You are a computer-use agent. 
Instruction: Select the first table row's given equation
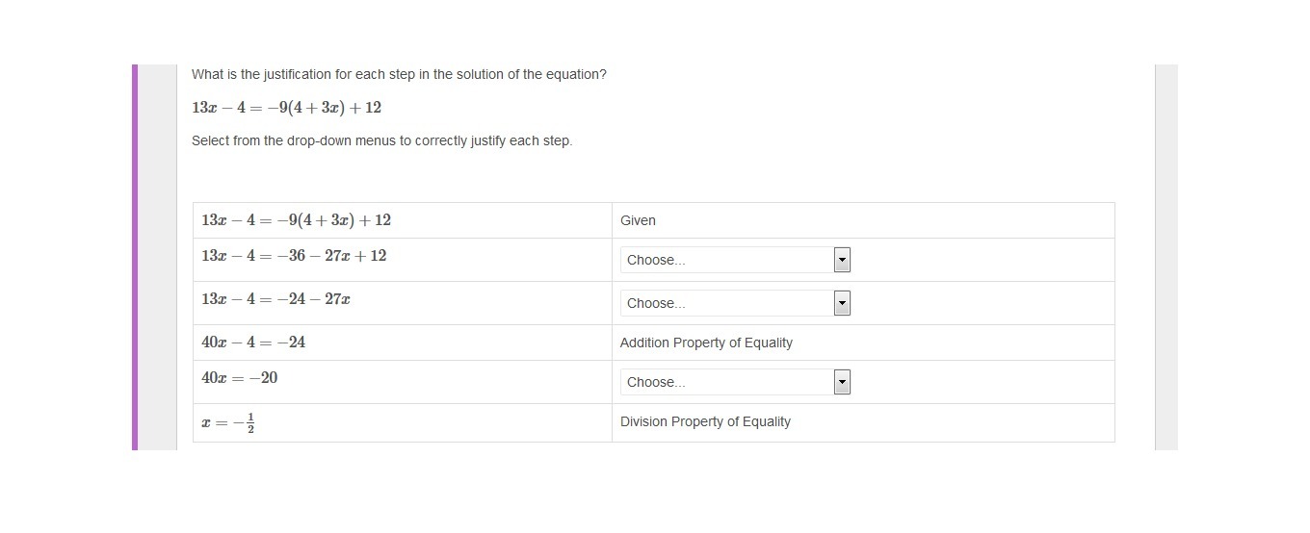[x=296, y=220]
